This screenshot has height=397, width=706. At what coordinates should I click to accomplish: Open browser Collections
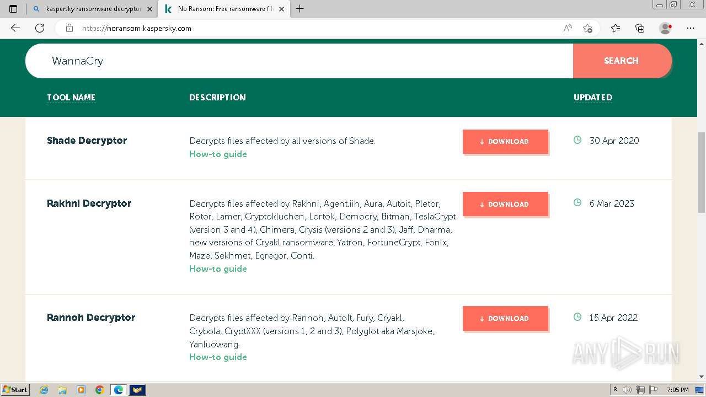(x=640, y=28)
